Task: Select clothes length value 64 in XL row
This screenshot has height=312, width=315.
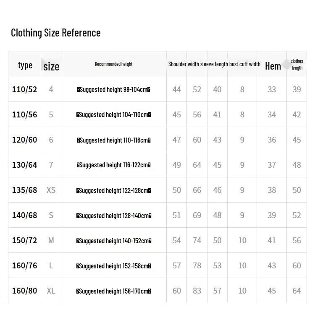Action: 297,291
